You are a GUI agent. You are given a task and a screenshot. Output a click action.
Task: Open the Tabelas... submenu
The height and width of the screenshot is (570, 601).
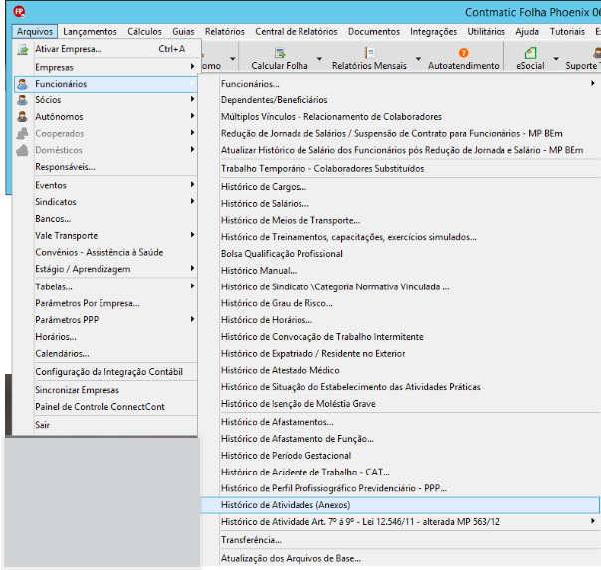pos(105,286)
